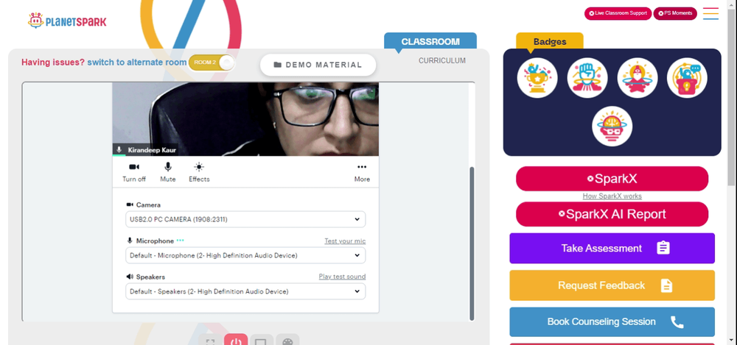Click the trophy badge
737x345 pixels.
(x=537, y=78)
